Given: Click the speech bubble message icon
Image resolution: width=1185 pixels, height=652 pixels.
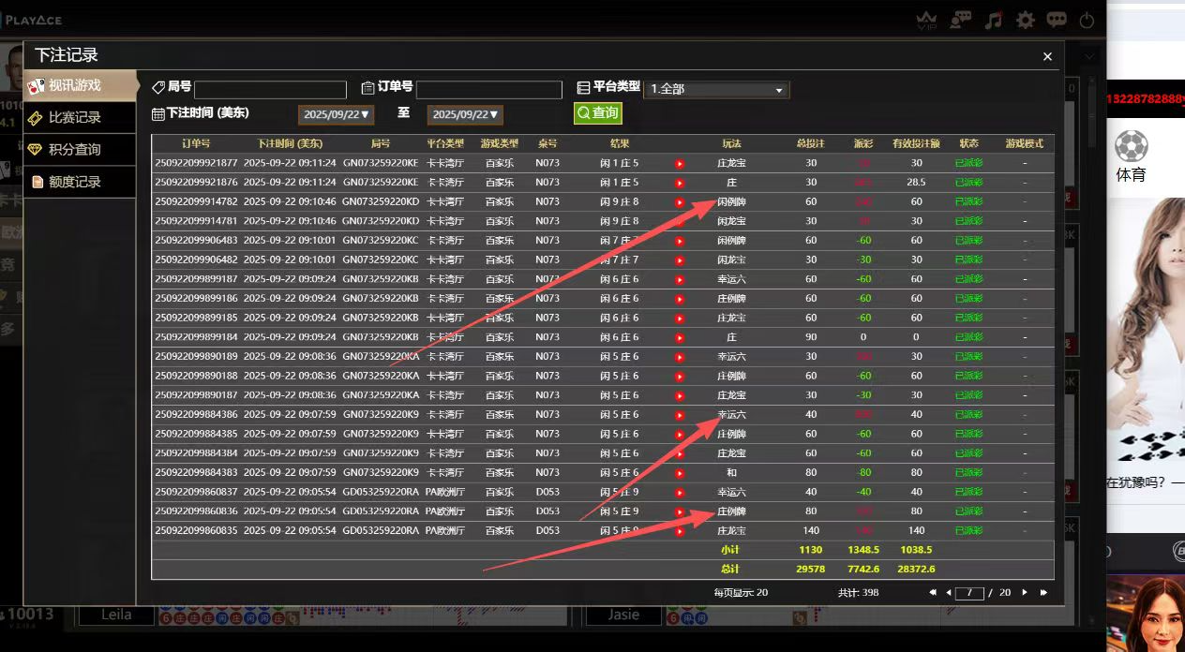Looking at the screenshot, I should coord(1057,20).
